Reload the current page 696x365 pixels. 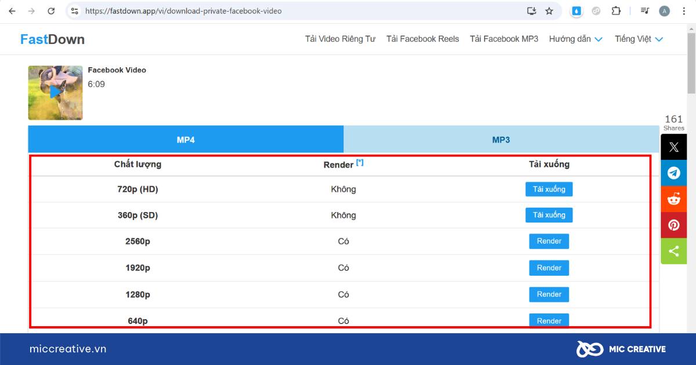tap(51, 11)
